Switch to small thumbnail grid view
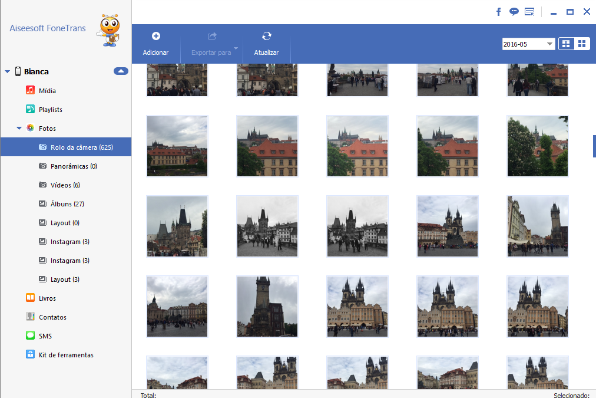This screenshot has height=398, width=596. coord(582,44)
